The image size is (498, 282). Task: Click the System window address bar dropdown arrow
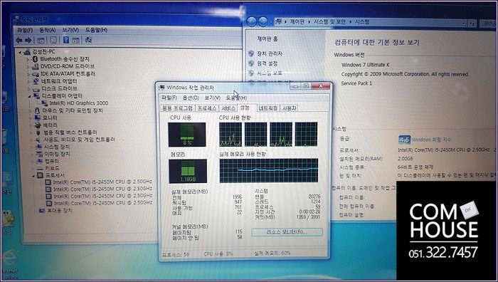(464, 23)
